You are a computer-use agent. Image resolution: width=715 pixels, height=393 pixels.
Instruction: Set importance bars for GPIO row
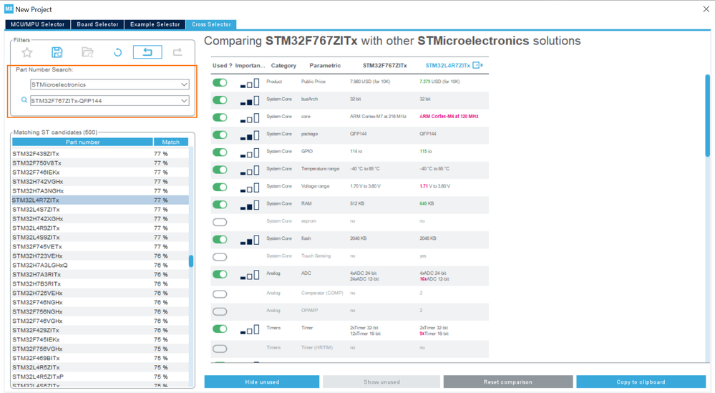[250, 153]
